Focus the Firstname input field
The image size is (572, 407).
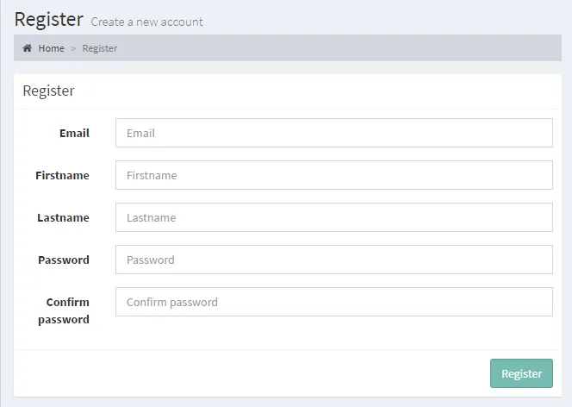pyautogui.click(x=334, y=175)
